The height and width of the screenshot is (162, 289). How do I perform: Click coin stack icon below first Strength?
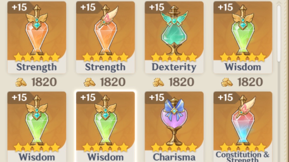(x=21, y=82)
